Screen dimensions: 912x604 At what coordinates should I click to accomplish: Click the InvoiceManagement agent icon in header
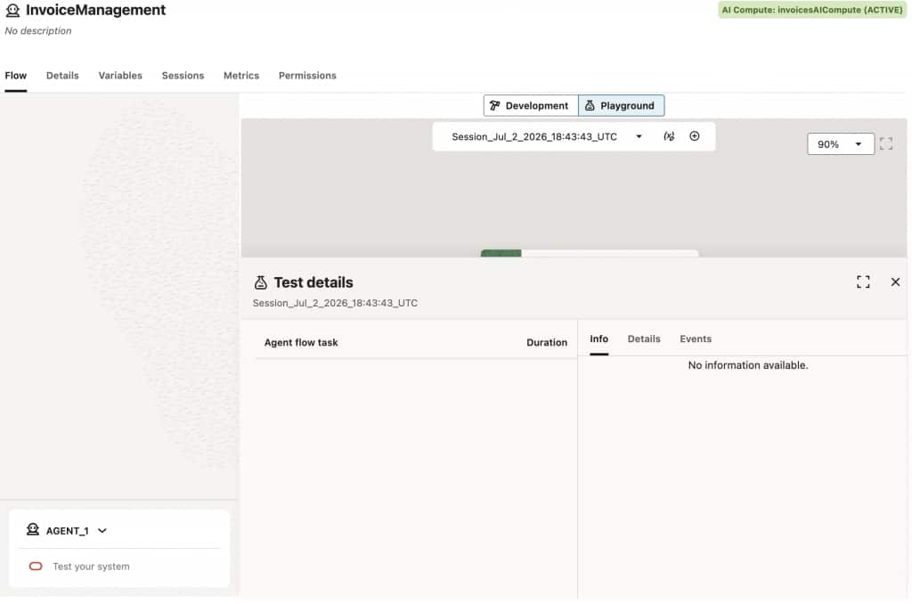12,11
